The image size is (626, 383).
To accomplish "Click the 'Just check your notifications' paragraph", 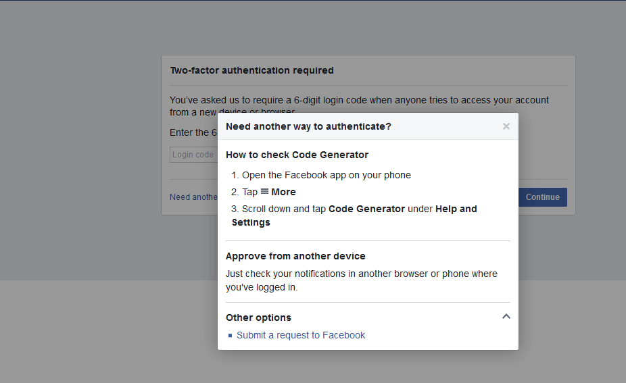I will [362, 280].
